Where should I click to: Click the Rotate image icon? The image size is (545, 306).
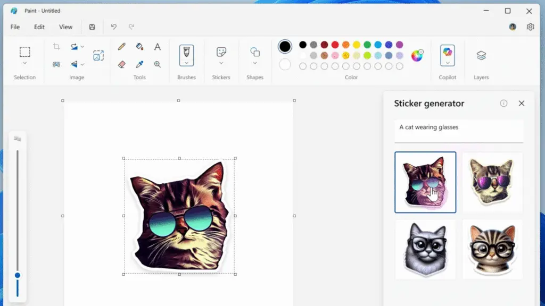(x=74, y=47)
